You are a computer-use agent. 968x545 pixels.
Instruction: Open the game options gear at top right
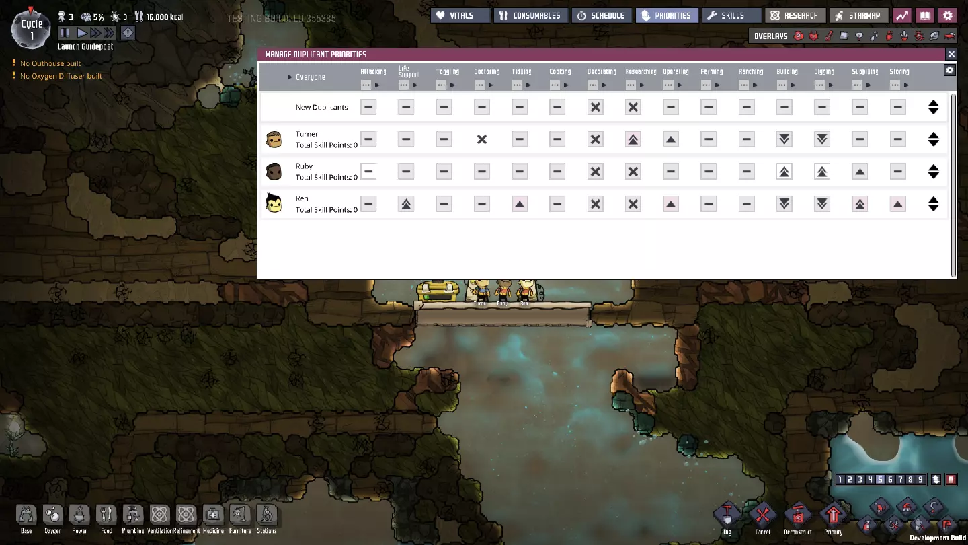948,15
